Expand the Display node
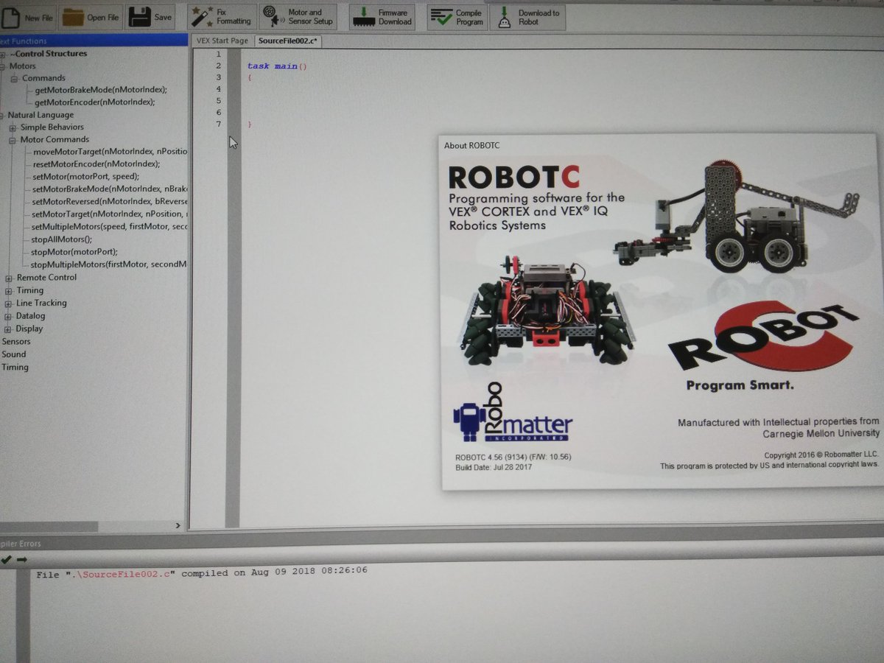This screenshot has width=884, height=663. click(8, 329)
